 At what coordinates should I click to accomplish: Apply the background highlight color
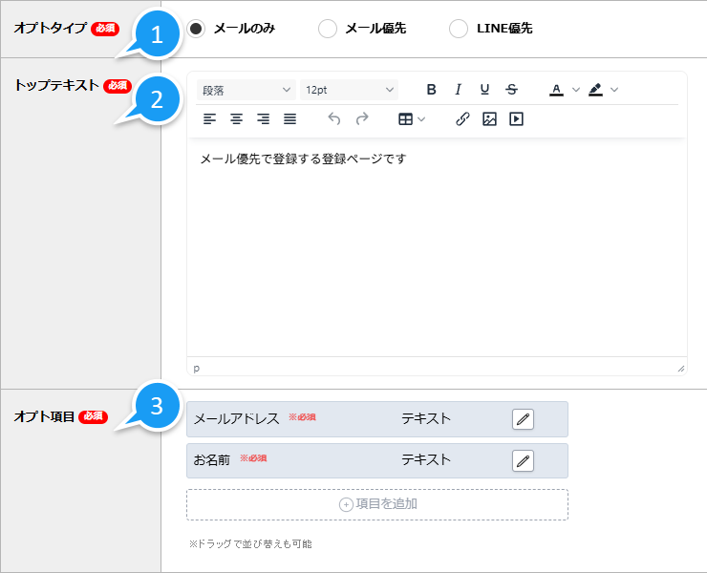(x=595, y=90)
